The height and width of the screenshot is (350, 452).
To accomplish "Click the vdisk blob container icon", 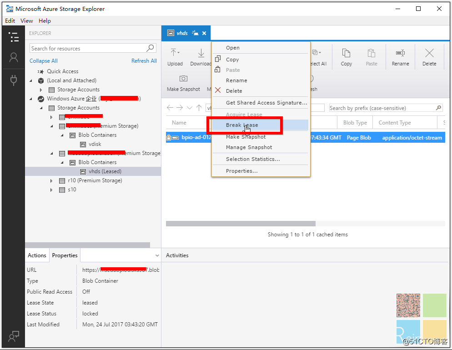I will (83, 145).
